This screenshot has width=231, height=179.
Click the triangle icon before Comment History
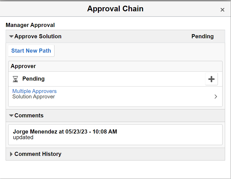click(11, 154)
